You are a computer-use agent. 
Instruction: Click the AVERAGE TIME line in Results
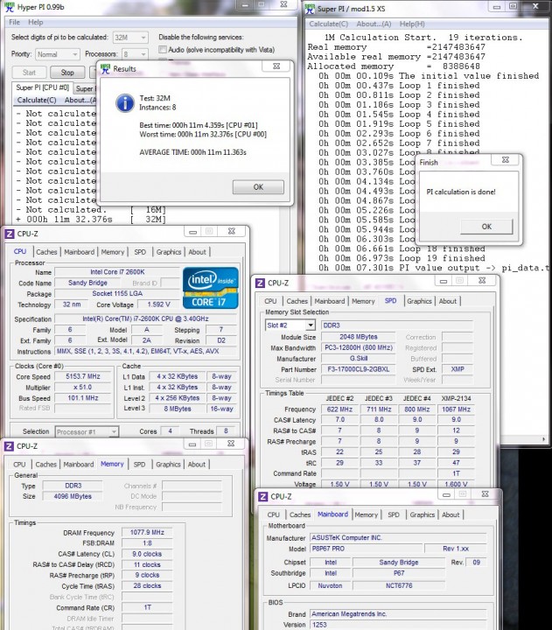192,152
